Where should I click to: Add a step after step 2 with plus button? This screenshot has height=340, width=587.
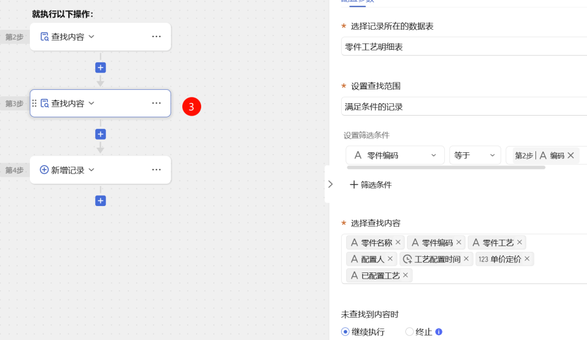coord(100,68)
